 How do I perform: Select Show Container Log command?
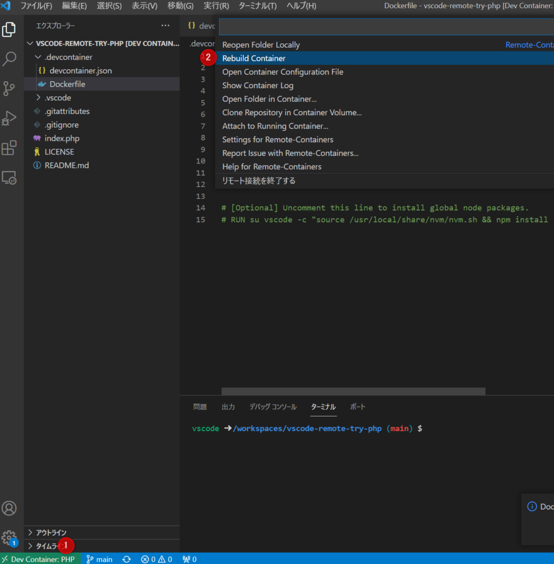click(x=385, y=85)
